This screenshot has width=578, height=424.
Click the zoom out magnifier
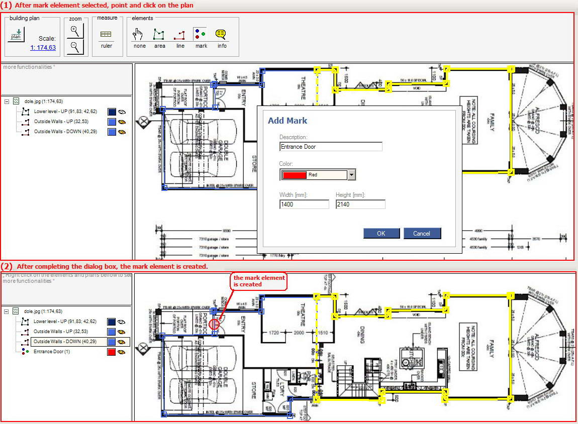(75, 47)
